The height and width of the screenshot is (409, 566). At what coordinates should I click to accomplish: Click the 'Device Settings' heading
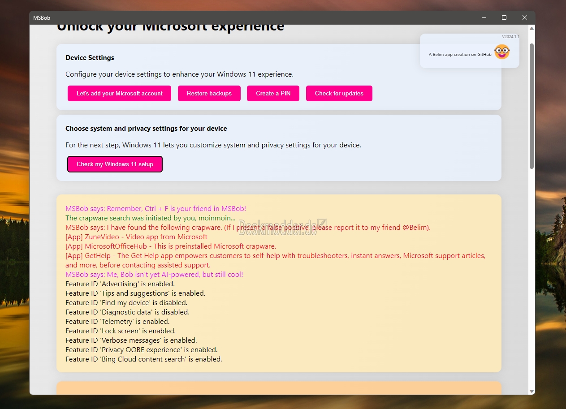click(x=90, y=58)
